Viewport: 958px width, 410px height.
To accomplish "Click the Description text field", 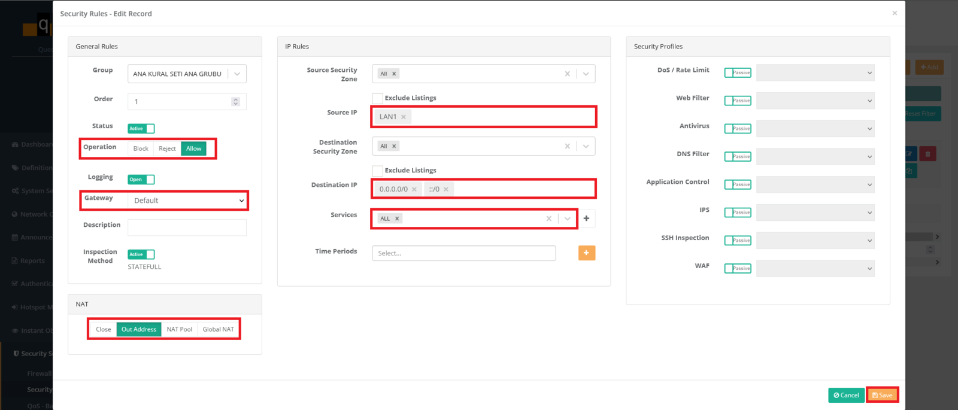I will coord(187,227).
